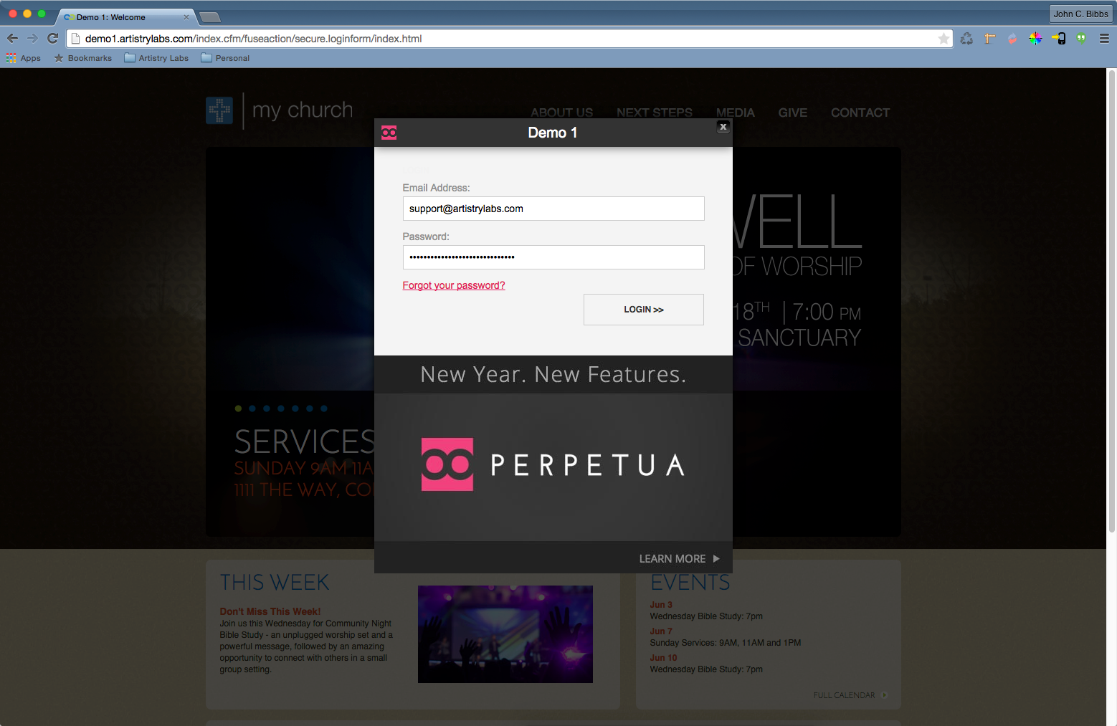Launch the color wheel picker extension
The height and width of the screenshot is (726, 1117).
1035,39
